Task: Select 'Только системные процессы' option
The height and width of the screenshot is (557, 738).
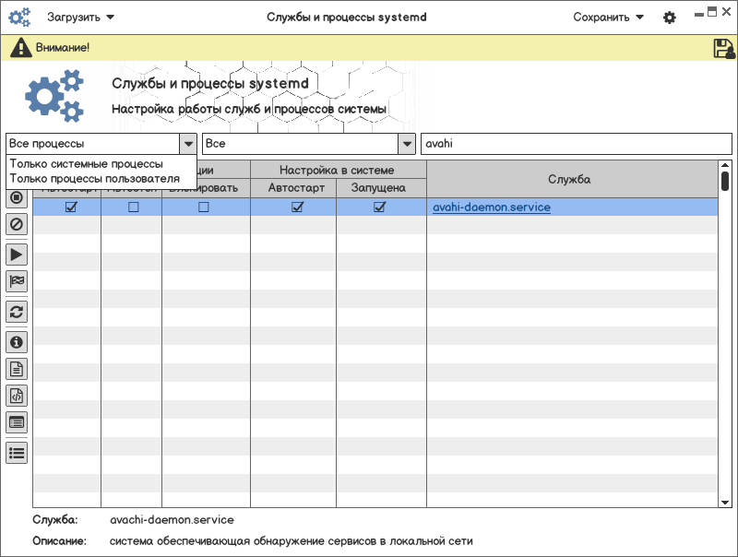Action: coord(86,164)
